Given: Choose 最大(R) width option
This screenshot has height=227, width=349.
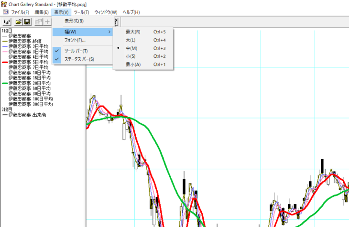Looking at the screenshot, I should pos(133,32).
